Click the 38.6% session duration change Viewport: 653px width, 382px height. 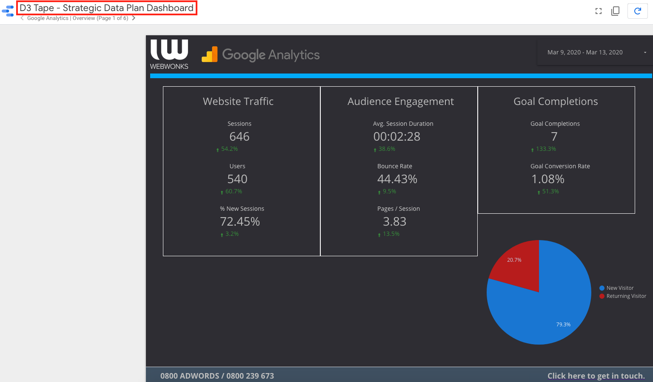384,149
